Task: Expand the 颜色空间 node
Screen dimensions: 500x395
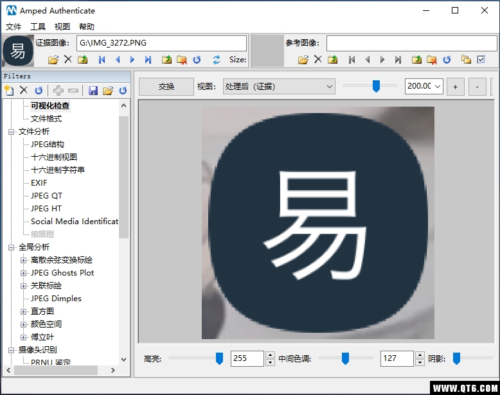Action: click(23, 324)
